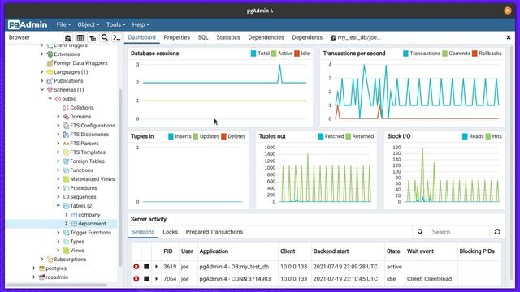Select the Subscriptions tree item
The height and width of the screenshot is (292, 520).
tap(70, 260)
